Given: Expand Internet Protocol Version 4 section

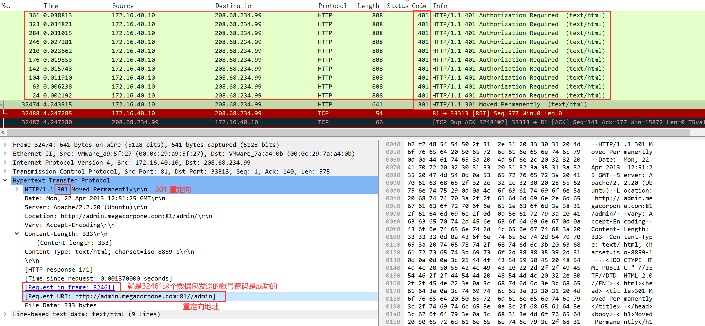Looking at the screenshot, I should tap(5, 163).
